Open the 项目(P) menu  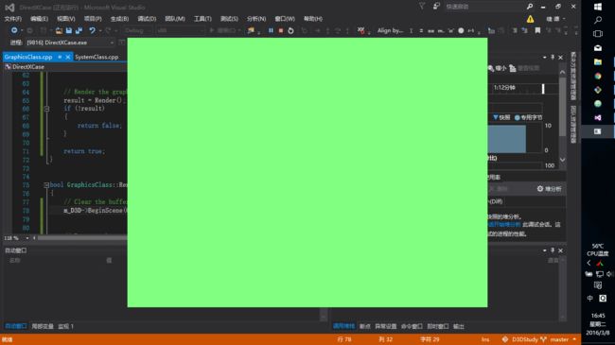tap(93, 18)
